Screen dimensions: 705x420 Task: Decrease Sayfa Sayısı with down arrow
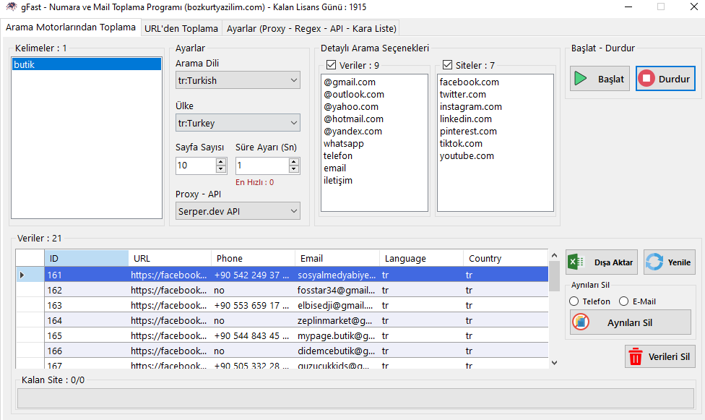click(221, 169)
